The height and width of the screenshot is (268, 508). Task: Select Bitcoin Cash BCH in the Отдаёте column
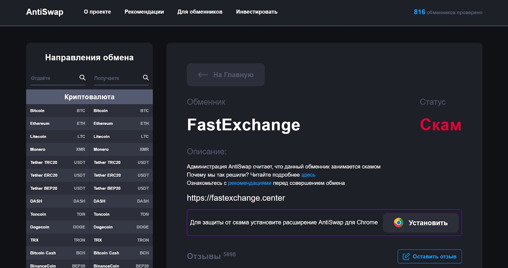[x=58, y=253]
